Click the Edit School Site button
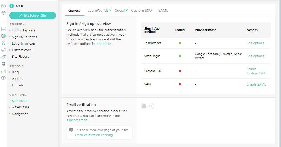Screen dimensions: 281x147 pos(33,16)
